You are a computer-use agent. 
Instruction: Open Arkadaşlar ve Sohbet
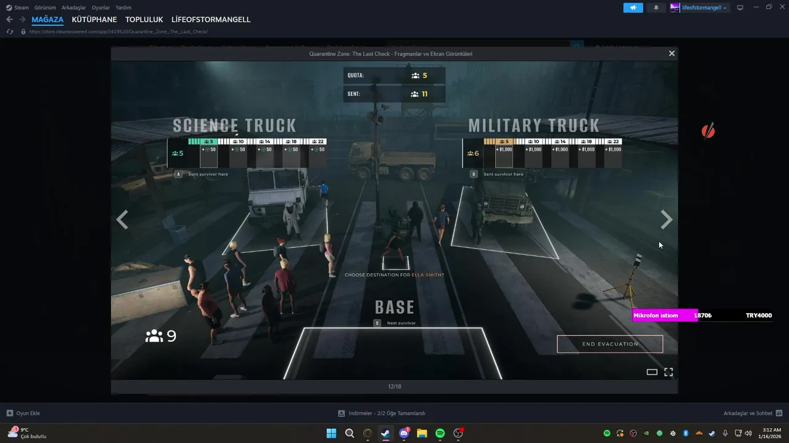click(753, 413)
